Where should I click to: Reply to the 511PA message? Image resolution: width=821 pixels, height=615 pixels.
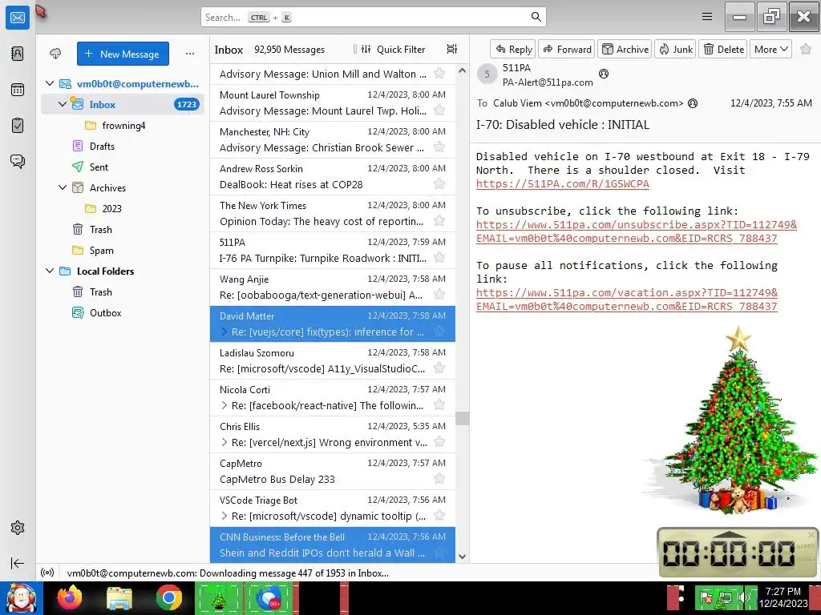click(x=513, y=49)
